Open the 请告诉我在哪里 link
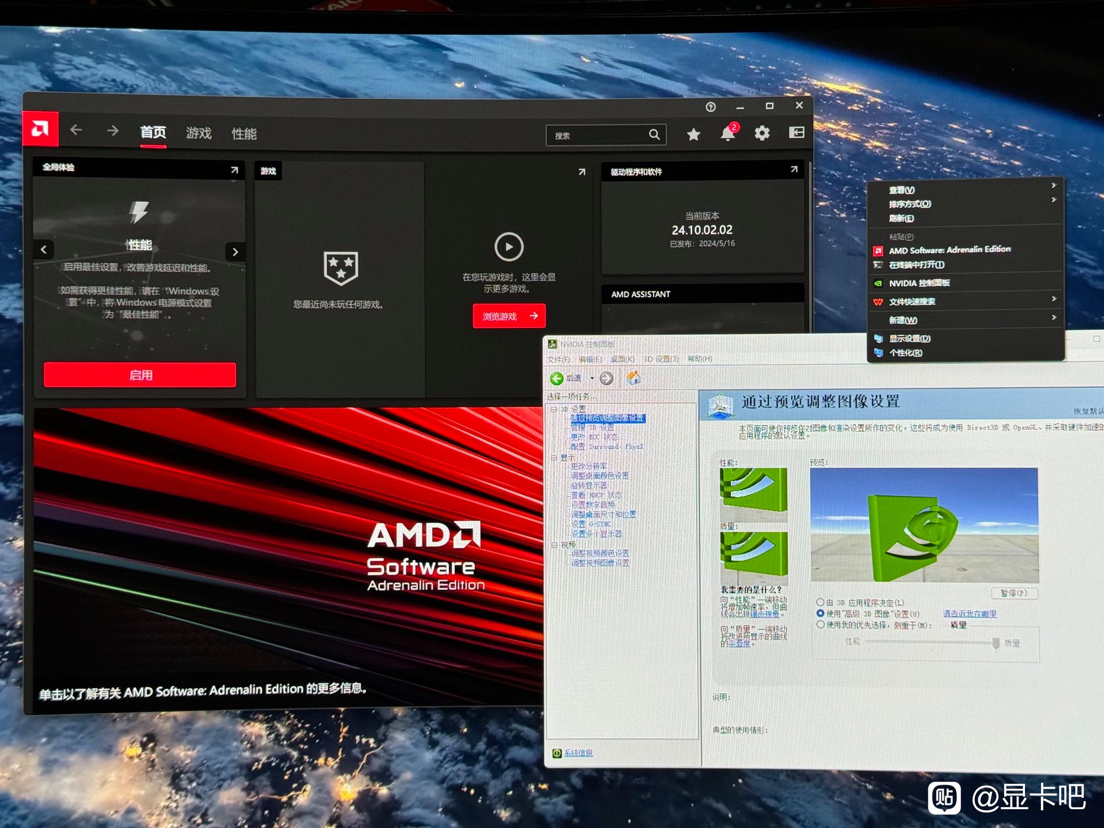 pyautogui.click(x=969, y=613)
